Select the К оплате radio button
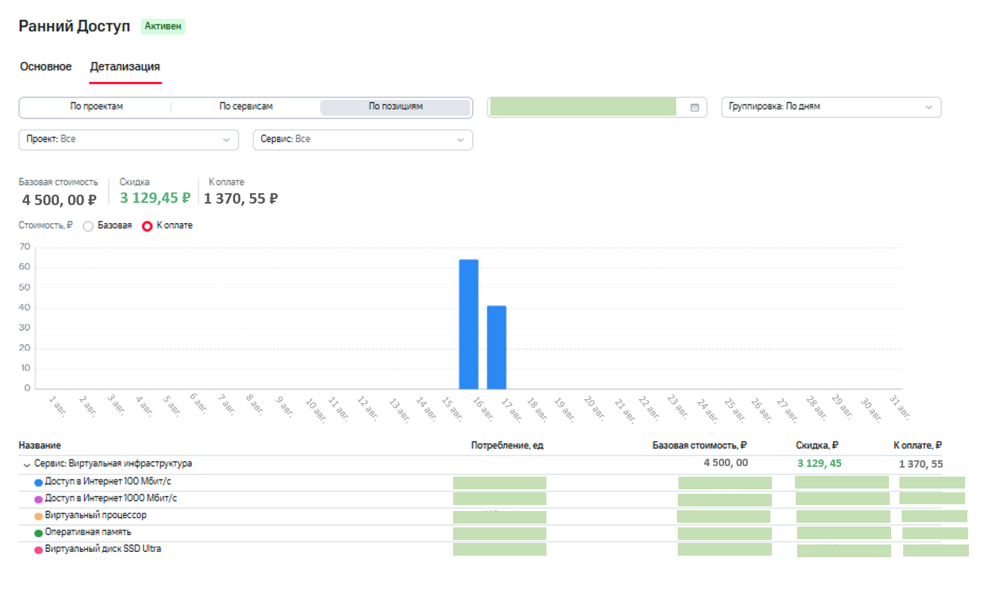This screenshot has width=992, height=590. (147, 226)
